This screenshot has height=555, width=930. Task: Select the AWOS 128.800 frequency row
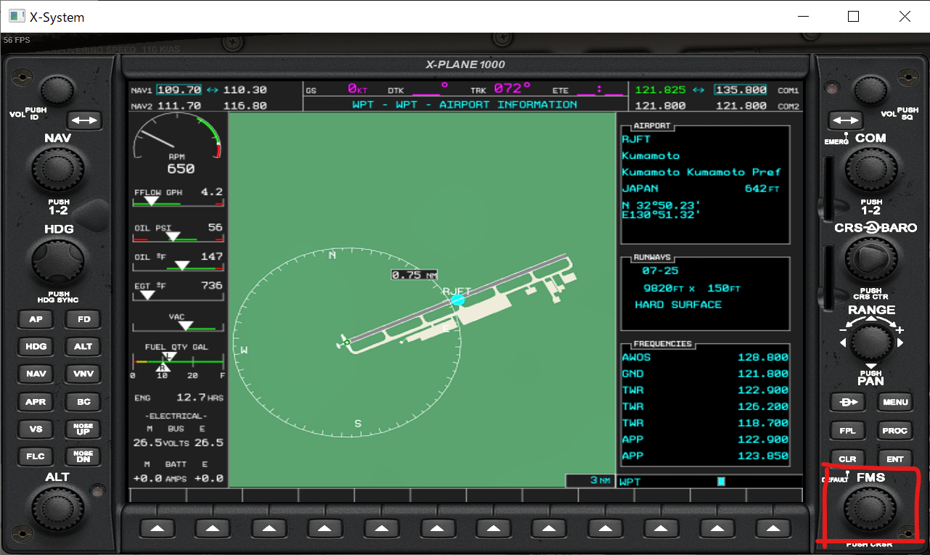click(x=705, y=357)
